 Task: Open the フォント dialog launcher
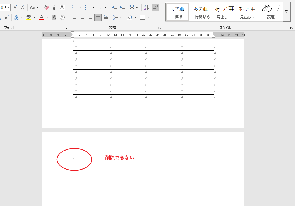pyautogui.click(x=66, y=27)
